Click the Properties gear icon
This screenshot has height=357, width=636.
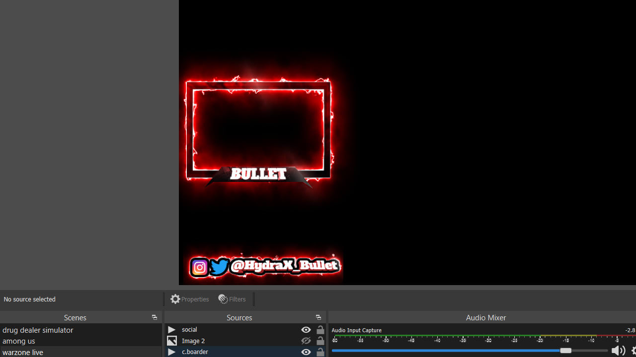[x=175, y=299]
